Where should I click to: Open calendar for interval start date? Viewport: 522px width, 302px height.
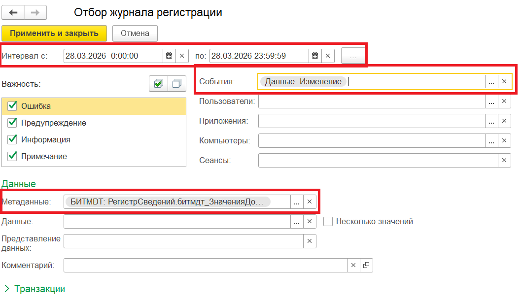pos(169,56)
